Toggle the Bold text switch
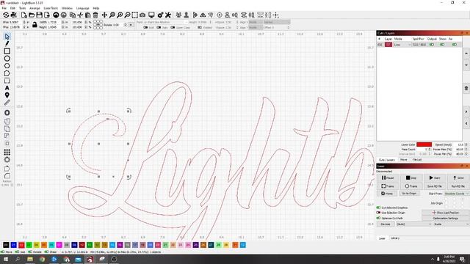 [145, 27]
